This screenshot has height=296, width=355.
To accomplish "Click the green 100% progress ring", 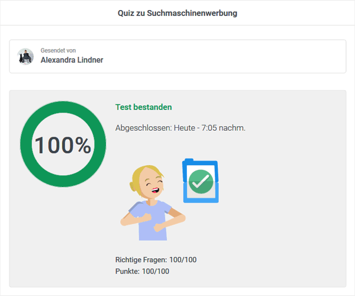I will (63, 144).
